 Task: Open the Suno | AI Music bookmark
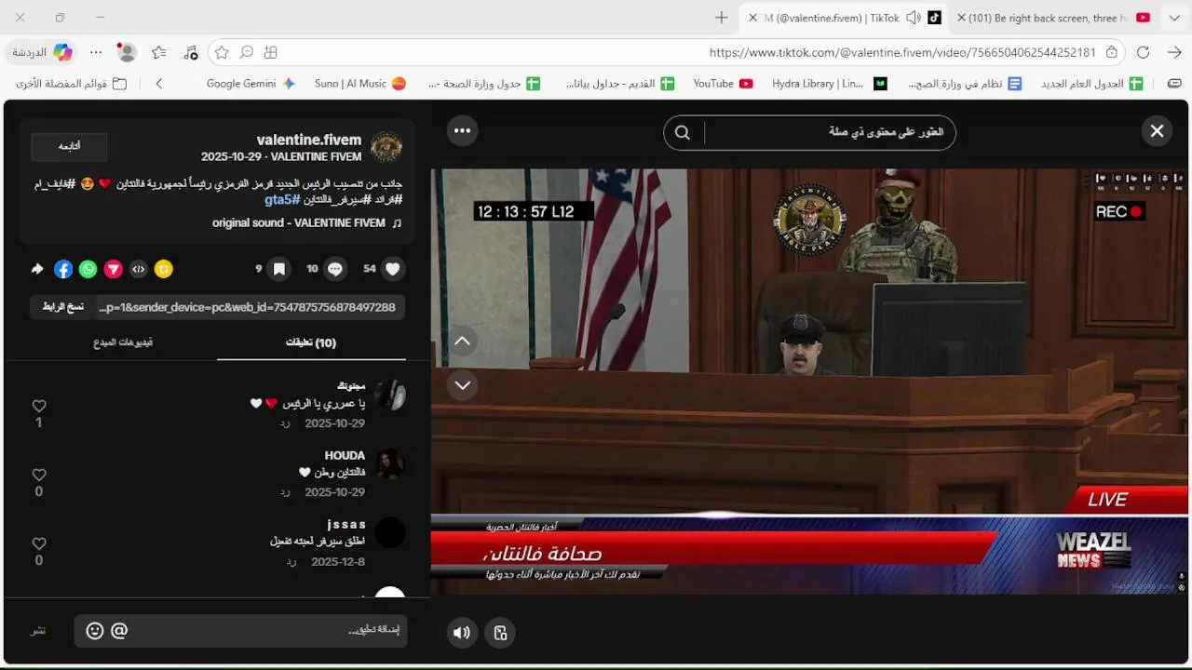pos(359,84)
